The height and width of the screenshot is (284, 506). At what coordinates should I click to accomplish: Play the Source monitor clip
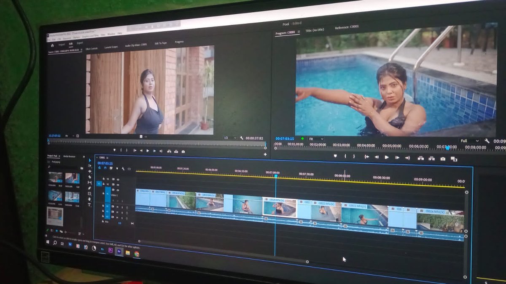coord(148,151)
